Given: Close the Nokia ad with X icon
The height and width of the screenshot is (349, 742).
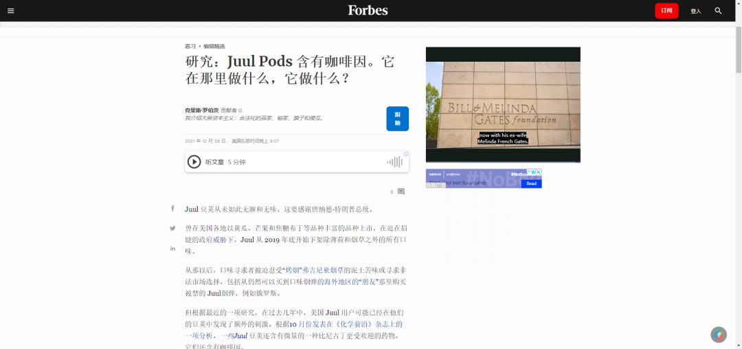Looking at the screenshot, I should coord(539,172).
